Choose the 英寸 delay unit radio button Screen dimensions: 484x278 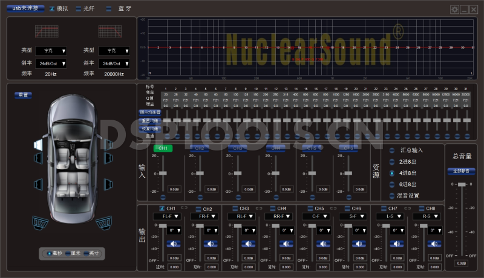[x=86, y=253]
